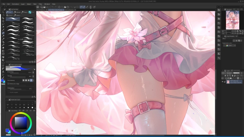Screen dimensions: 244x137
Task: Click the Undo icon in command bar
Action: pos(53,7)
